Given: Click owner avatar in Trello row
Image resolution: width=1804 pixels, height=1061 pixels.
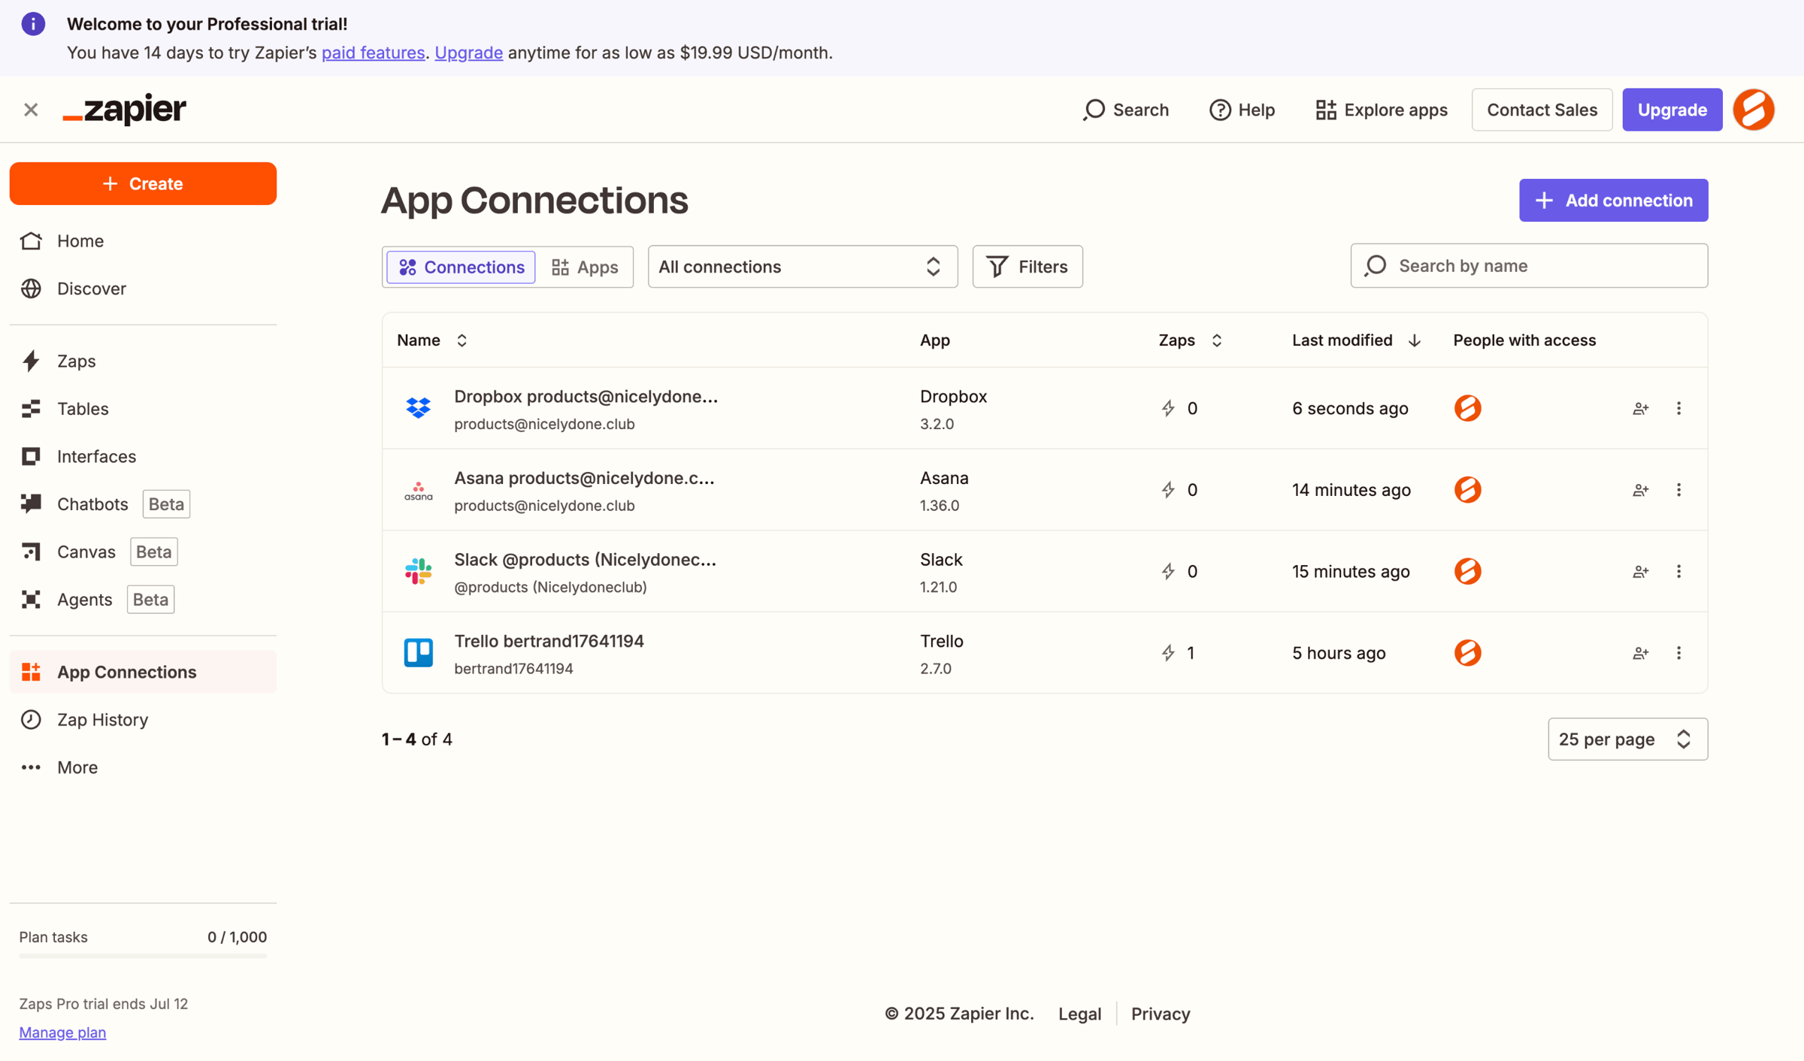Looking at the screenshot, I should 1467,652.
